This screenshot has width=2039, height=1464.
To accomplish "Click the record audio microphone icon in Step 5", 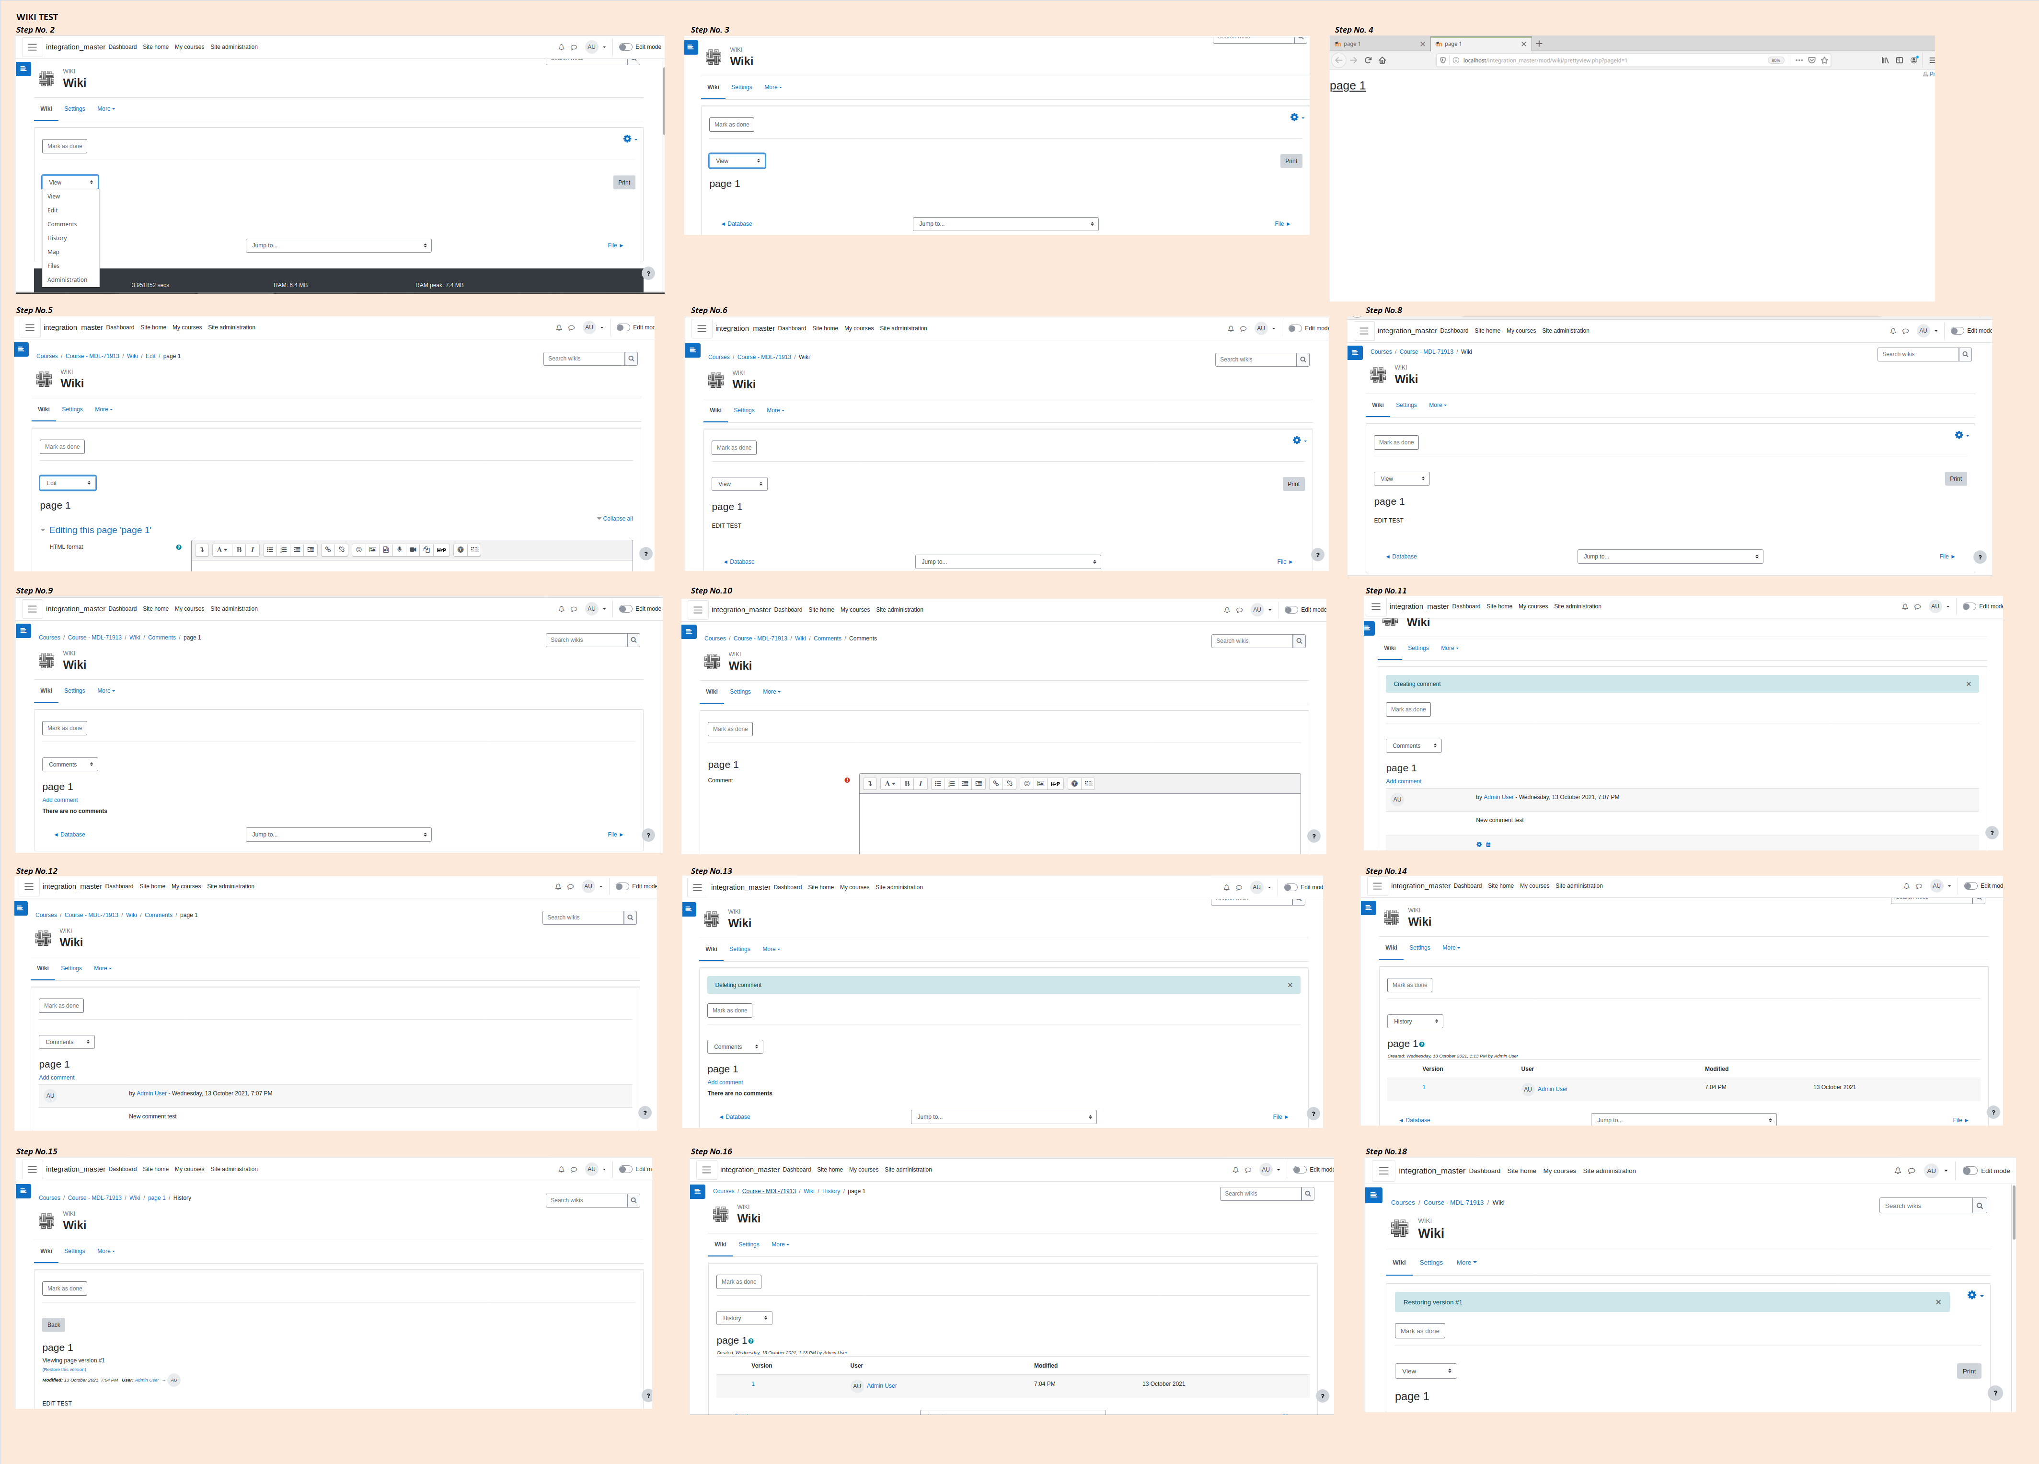I will 399,549.
